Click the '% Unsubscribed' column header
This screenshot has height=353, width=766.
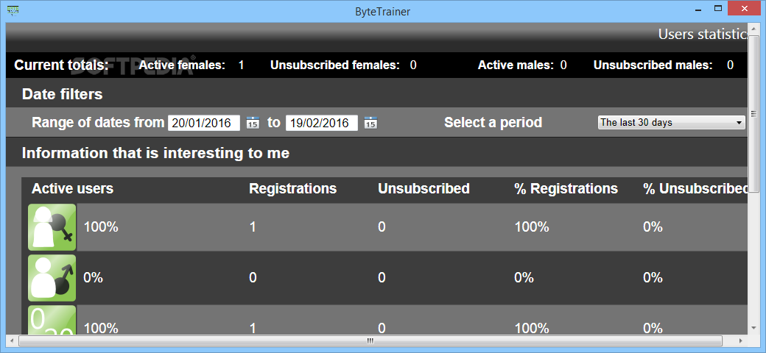(x=695, y=189)
